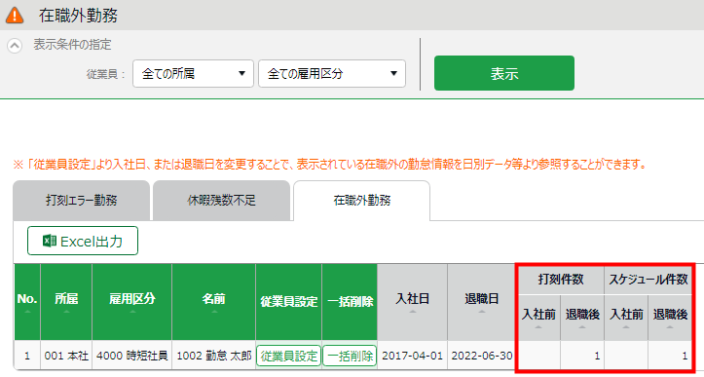This screenshot has width=704, height=377.
Task: Sort by the 所属 column header
Action: [x=66, y=302]
